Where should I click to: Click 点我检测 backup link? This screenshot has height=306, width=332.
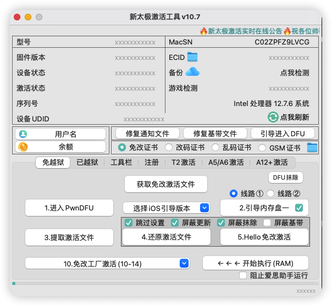[x=295, y=73]
